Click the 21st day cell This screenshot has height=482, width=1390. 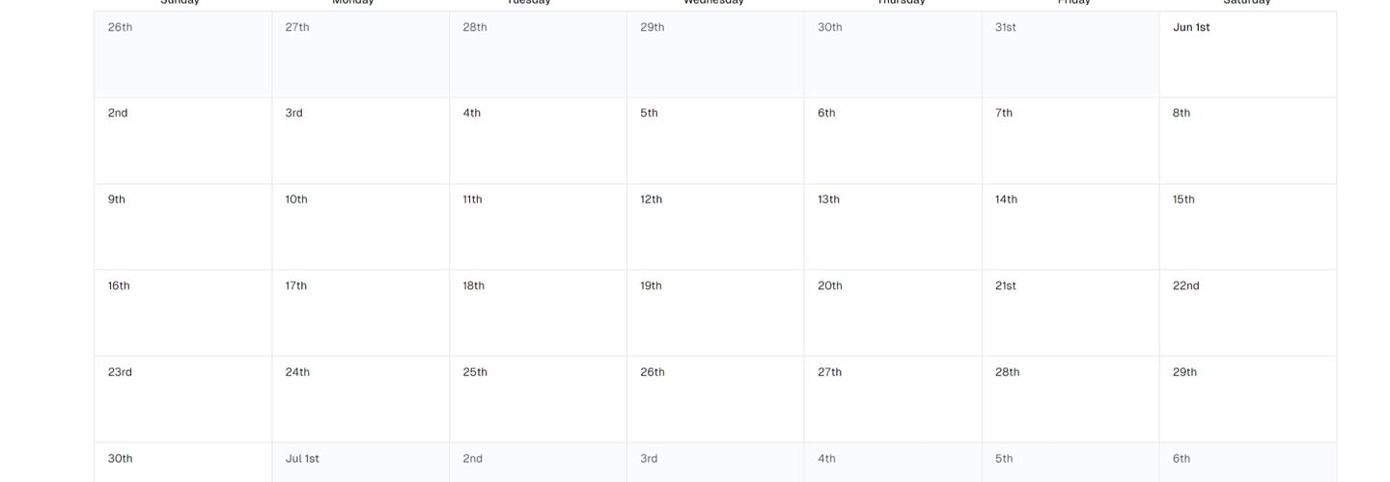(1070, 312)
